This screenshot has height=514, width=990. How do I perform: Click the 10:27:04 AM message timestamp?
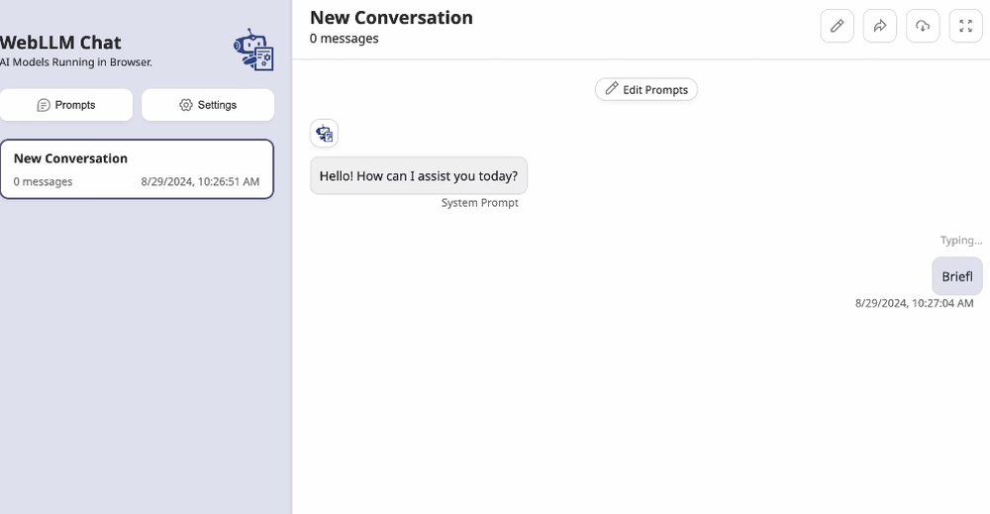(914, 303)
